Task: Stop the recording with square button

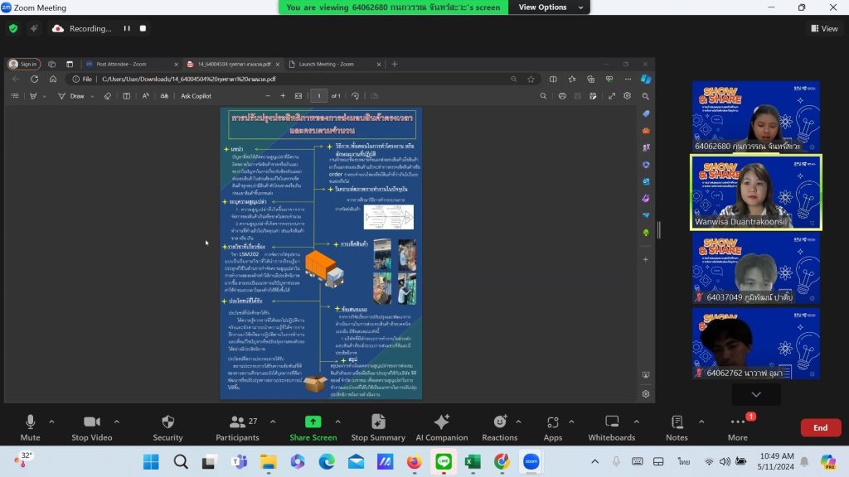Action: pos(143,29)
